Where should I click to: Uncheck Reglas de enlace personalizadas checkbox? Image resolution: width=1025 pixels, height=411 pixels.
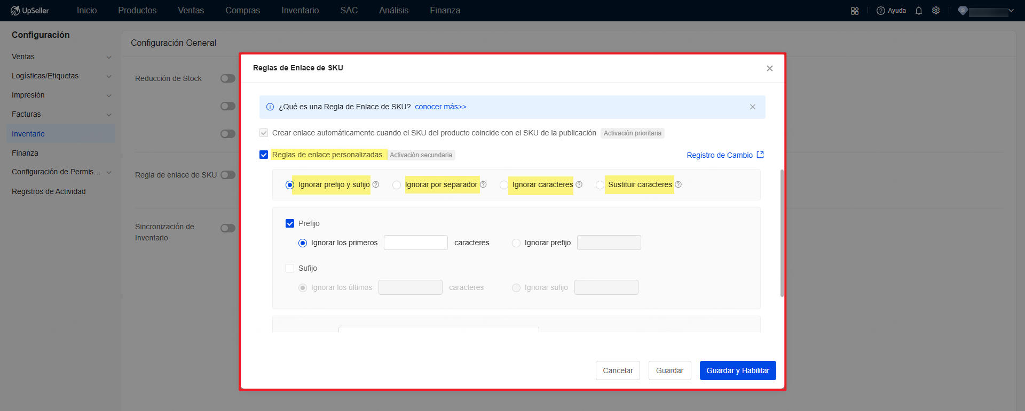(264, 155)
